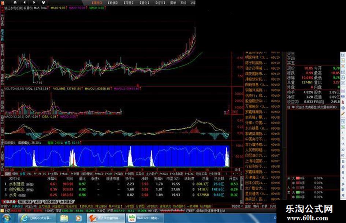Screen dimensions: 346x223
Task: Click the red 买 大 order swatch
Action: 298,178
